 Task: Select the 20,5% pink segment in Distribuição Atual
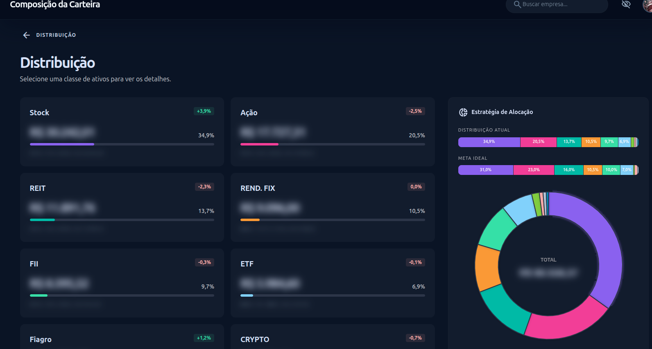[x=539, y=142]
